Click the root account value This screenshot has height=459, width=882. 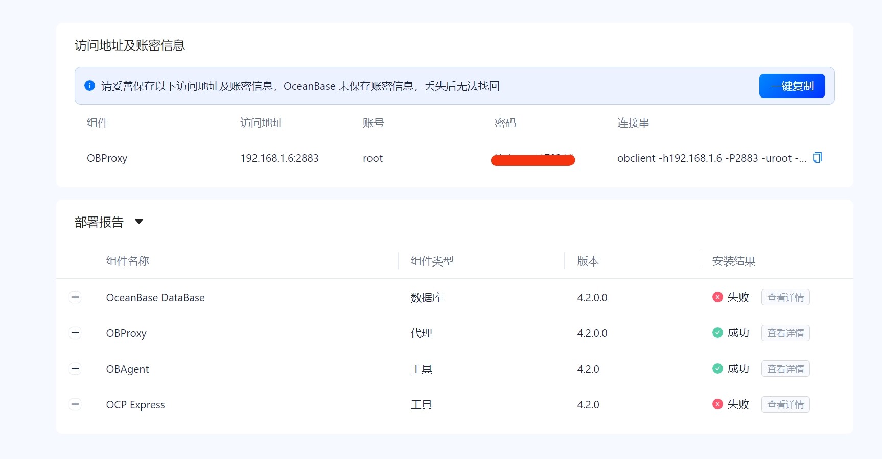tap(373, 158)
